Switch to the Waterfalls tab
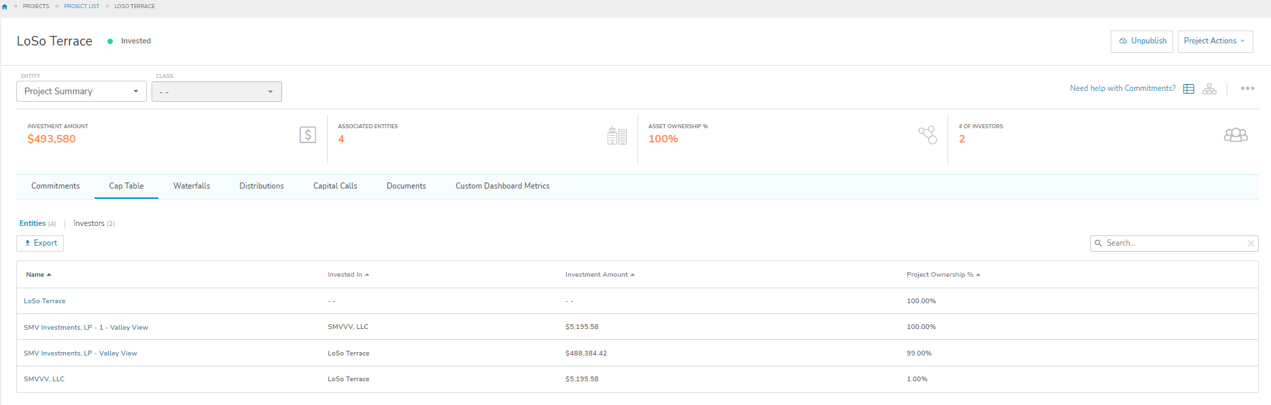Screen dimensions: 1271x405 (192, 186)
